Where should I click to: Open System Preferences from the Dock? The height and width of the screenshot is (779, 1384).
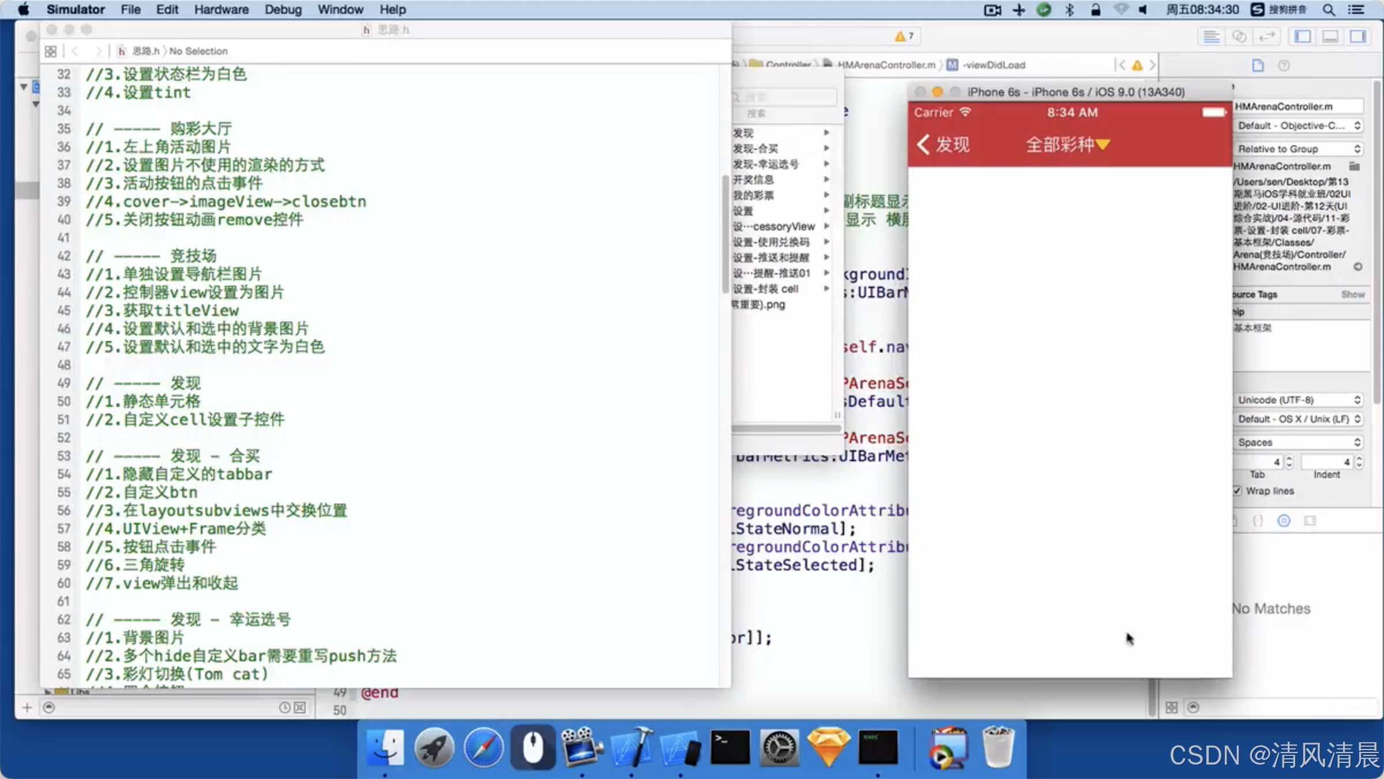(780, 748)
